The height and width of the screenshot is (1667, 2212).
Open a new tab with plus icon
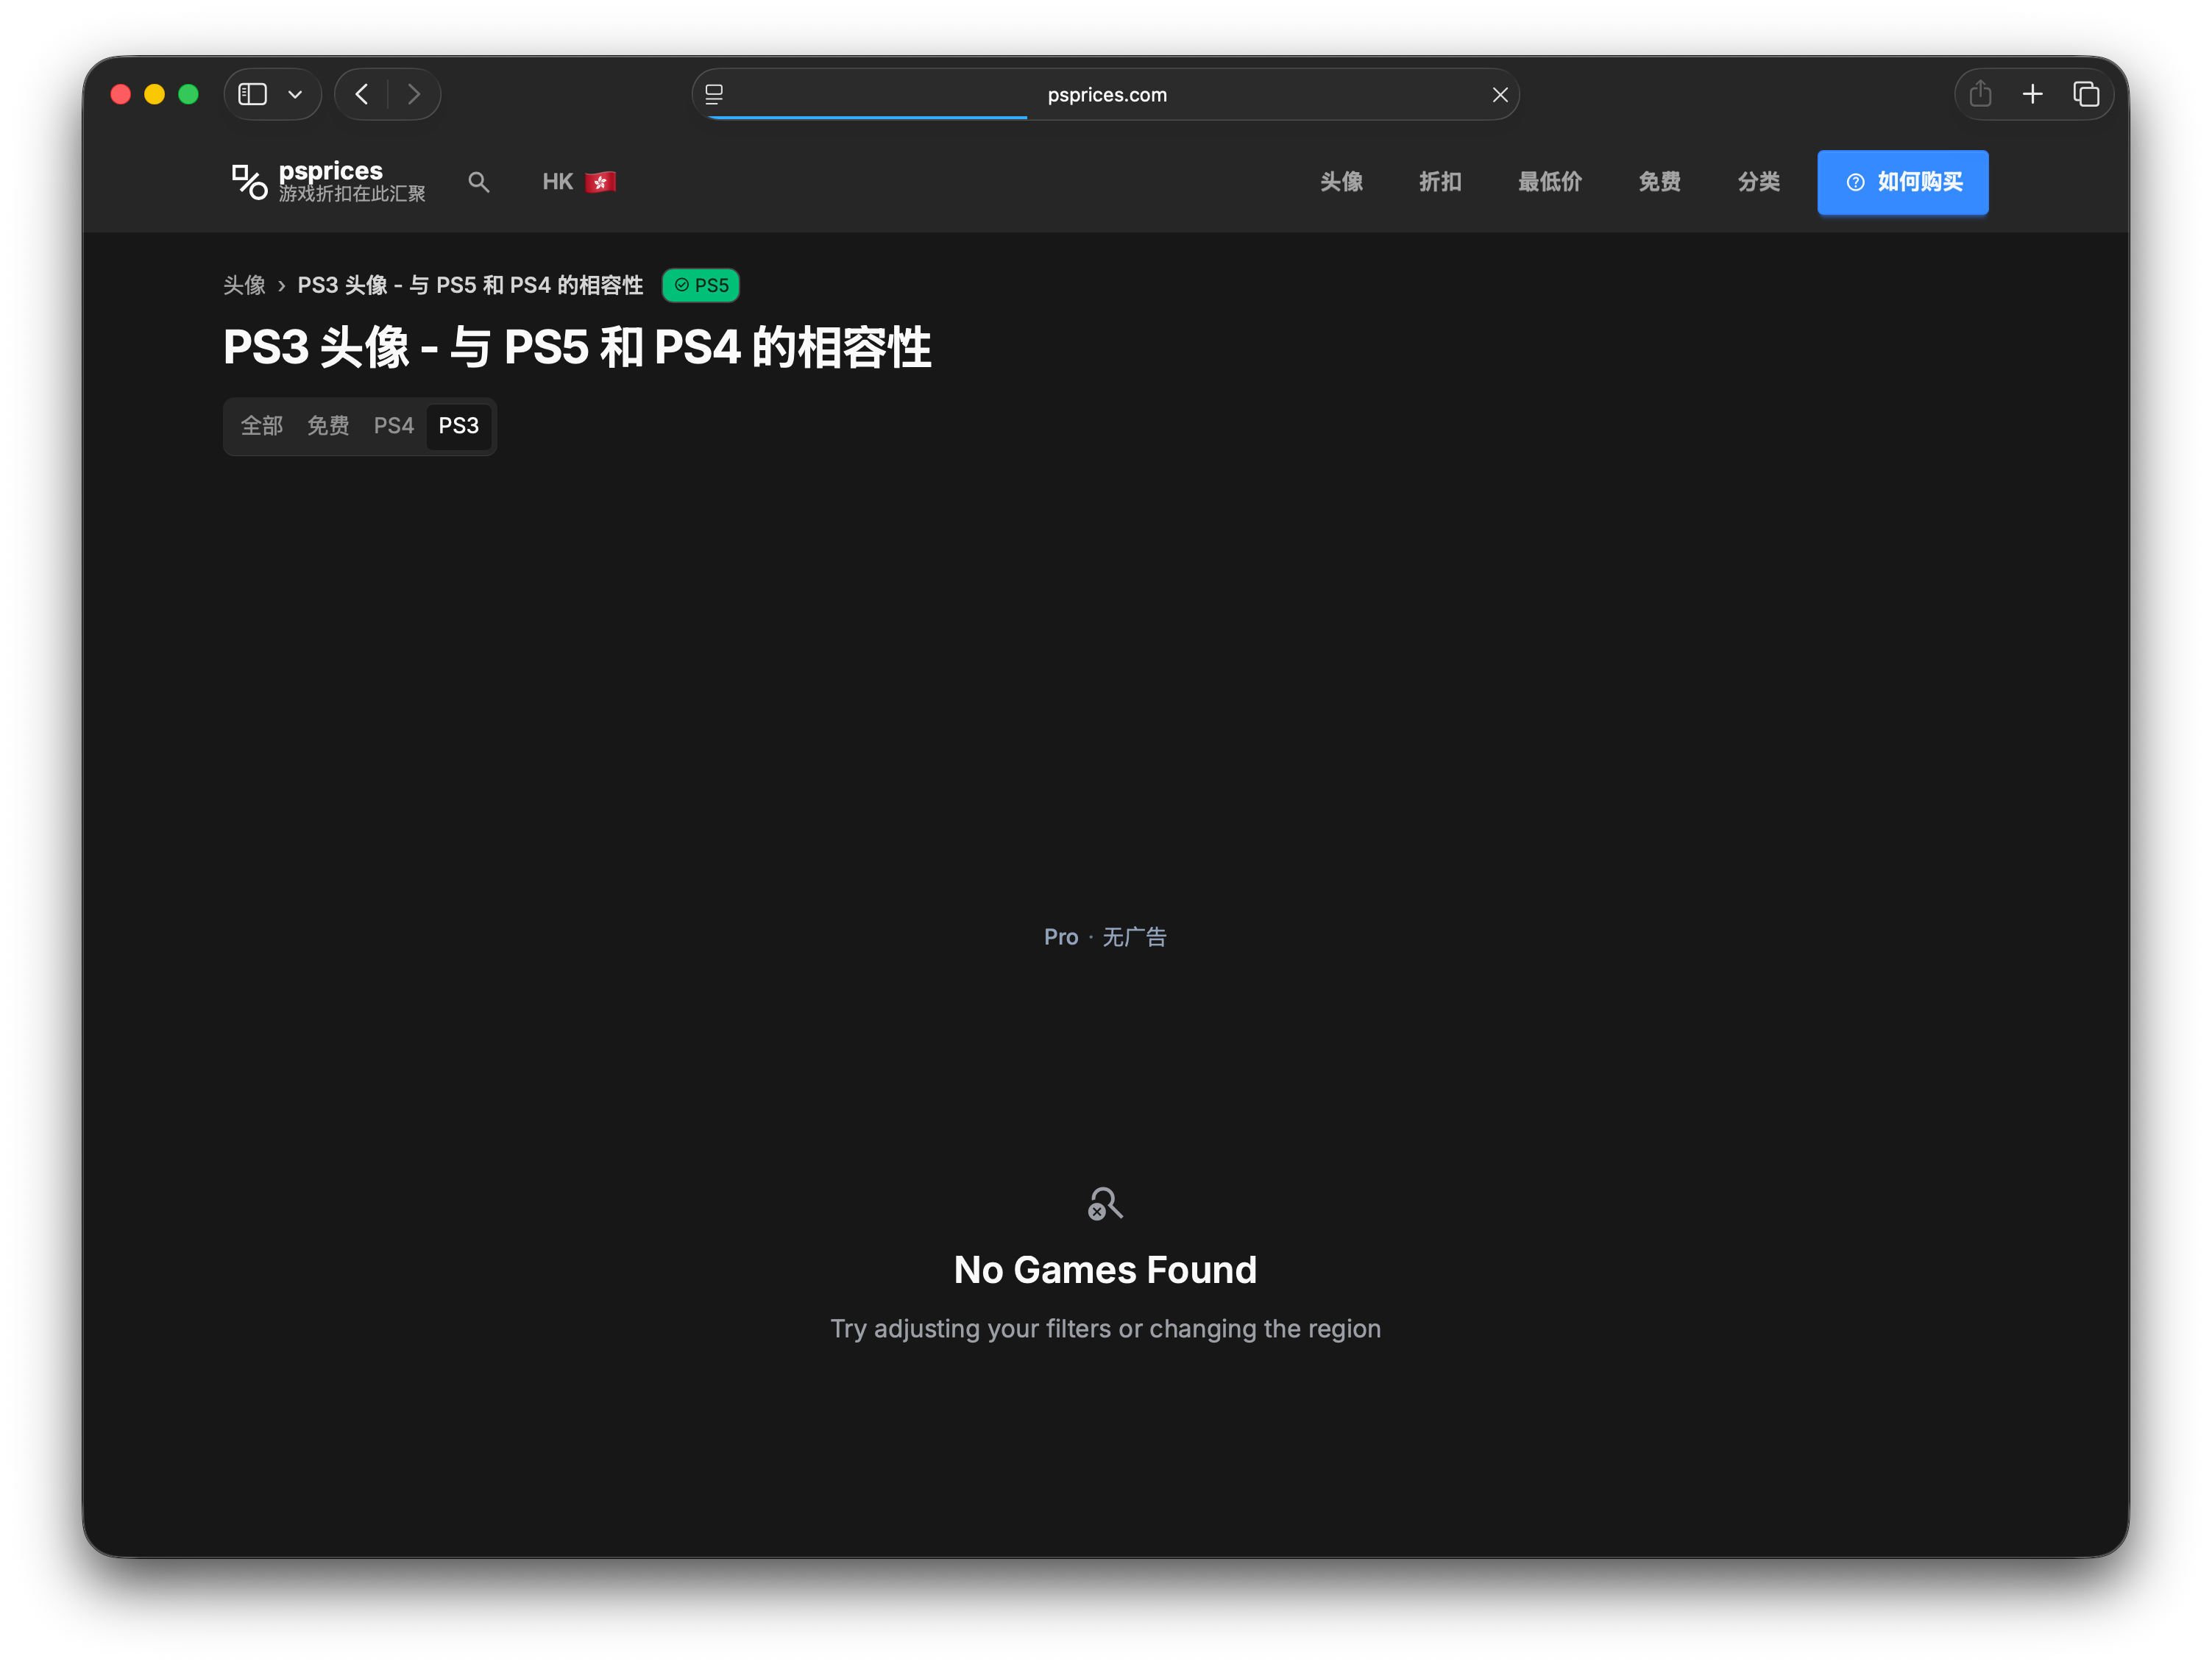2032,94
